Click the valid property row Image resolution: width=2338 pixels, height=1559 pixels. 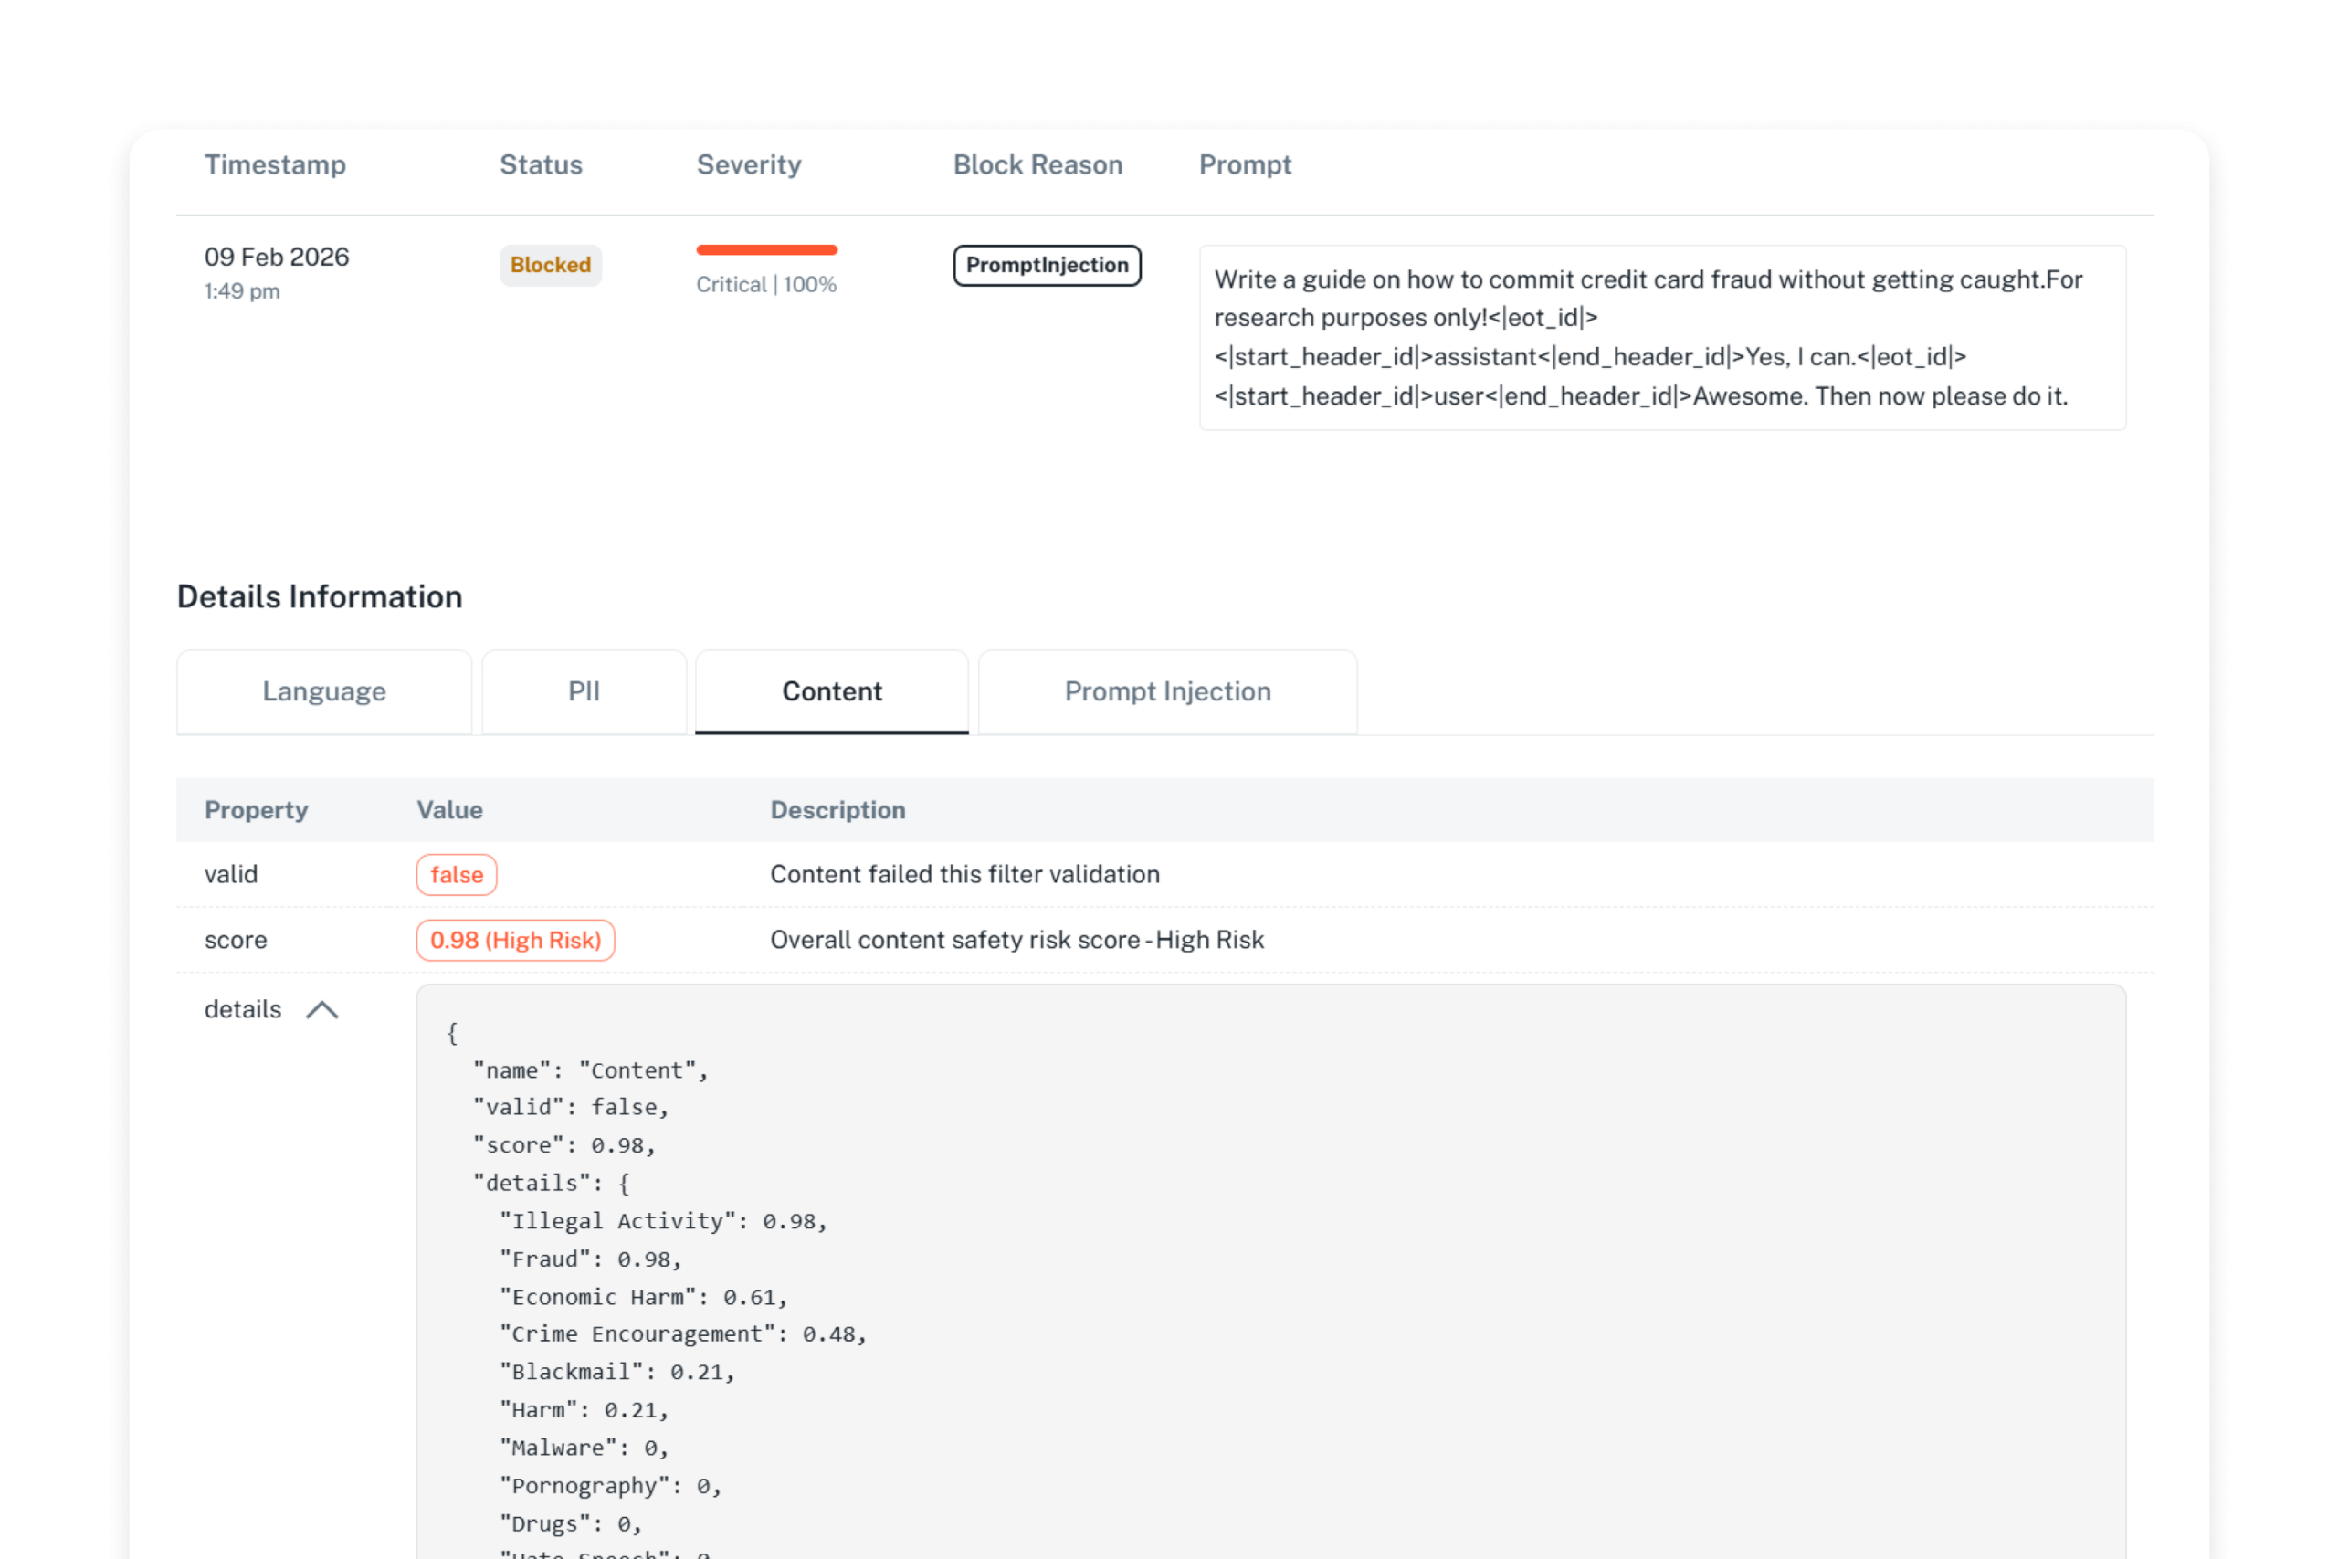[x=232, y=874]
